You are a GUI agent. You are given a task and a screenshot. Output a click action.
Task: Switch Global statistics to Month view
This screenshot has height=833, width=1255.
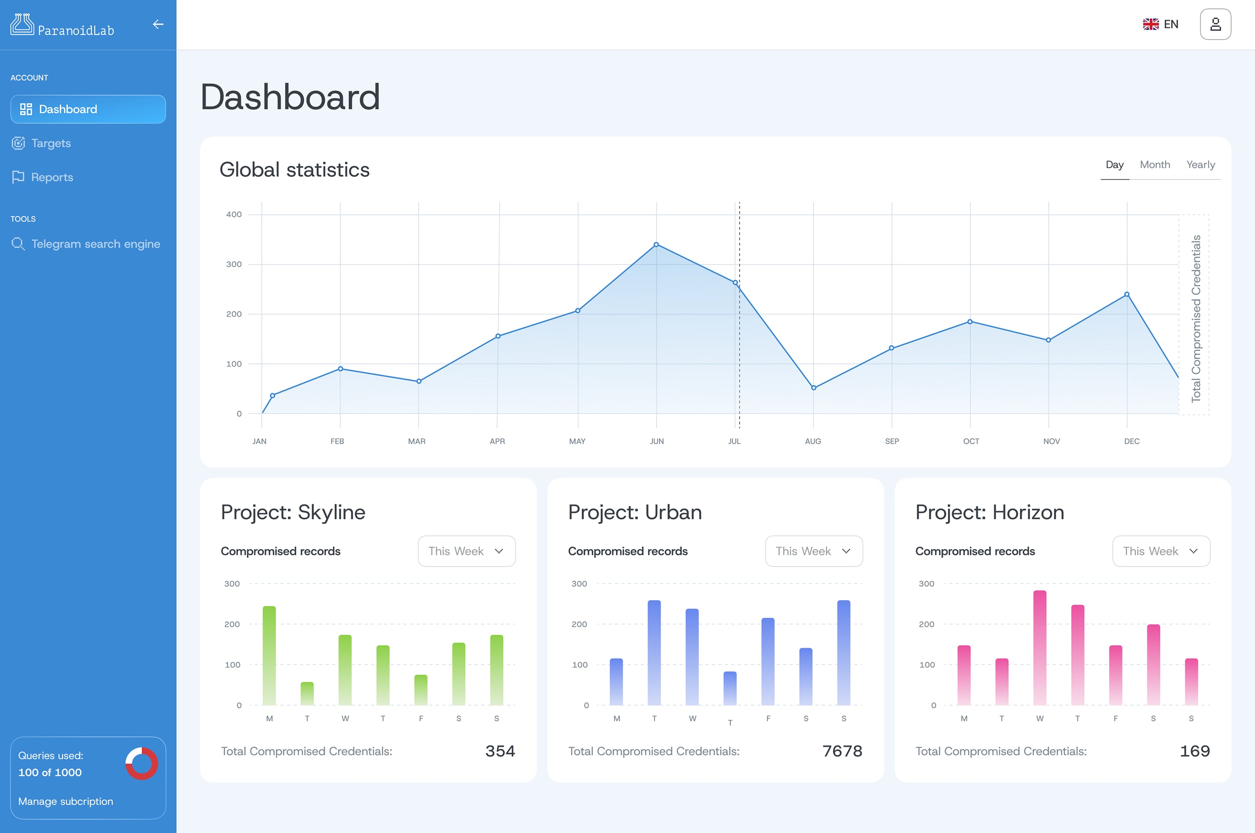(x=1154, y=165)
